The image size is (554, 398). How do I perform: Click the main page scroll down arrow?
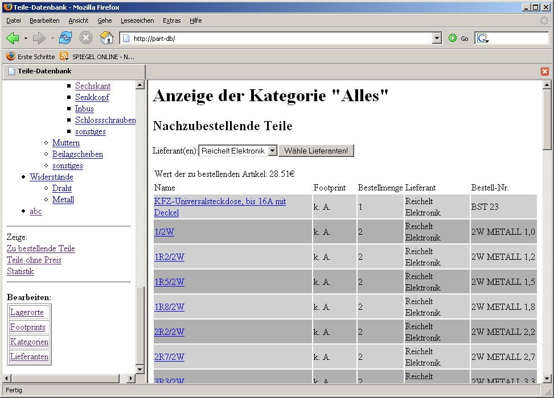pos(547,378)
